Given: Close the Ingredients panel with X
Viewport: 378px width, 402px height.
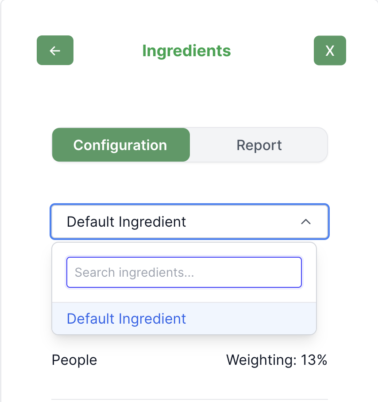Looking at the screenshot, I should (330, 50).
